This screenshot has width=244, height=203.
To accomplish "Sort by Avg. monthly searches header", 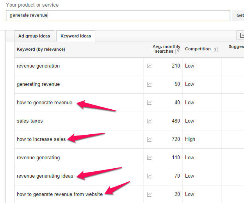I will click(x=166, y=49).
